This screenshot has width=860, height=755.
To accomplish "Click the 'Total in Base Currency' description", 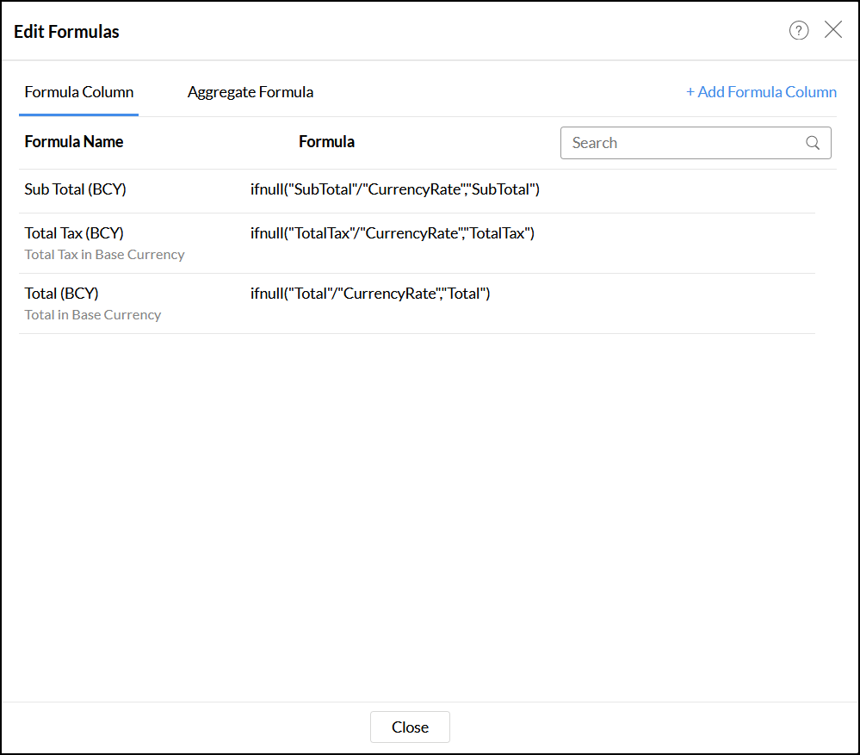I will (x=93, y=315).
